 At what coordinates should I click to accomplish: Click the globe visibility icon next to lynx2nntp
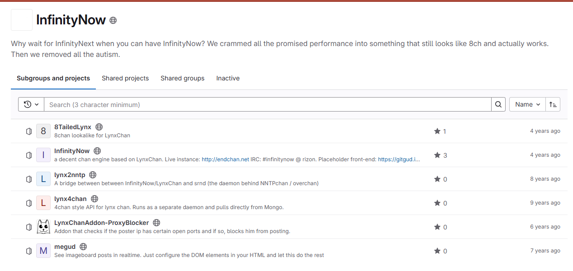pyautogui.click(x=93, y=175)
